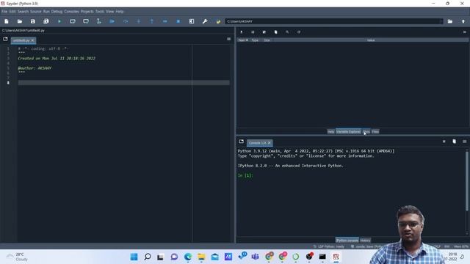Switch to Variable Explorer tab
Image resolution: width=470 pixels, height=264 pixels.
[x=348, y=132]
